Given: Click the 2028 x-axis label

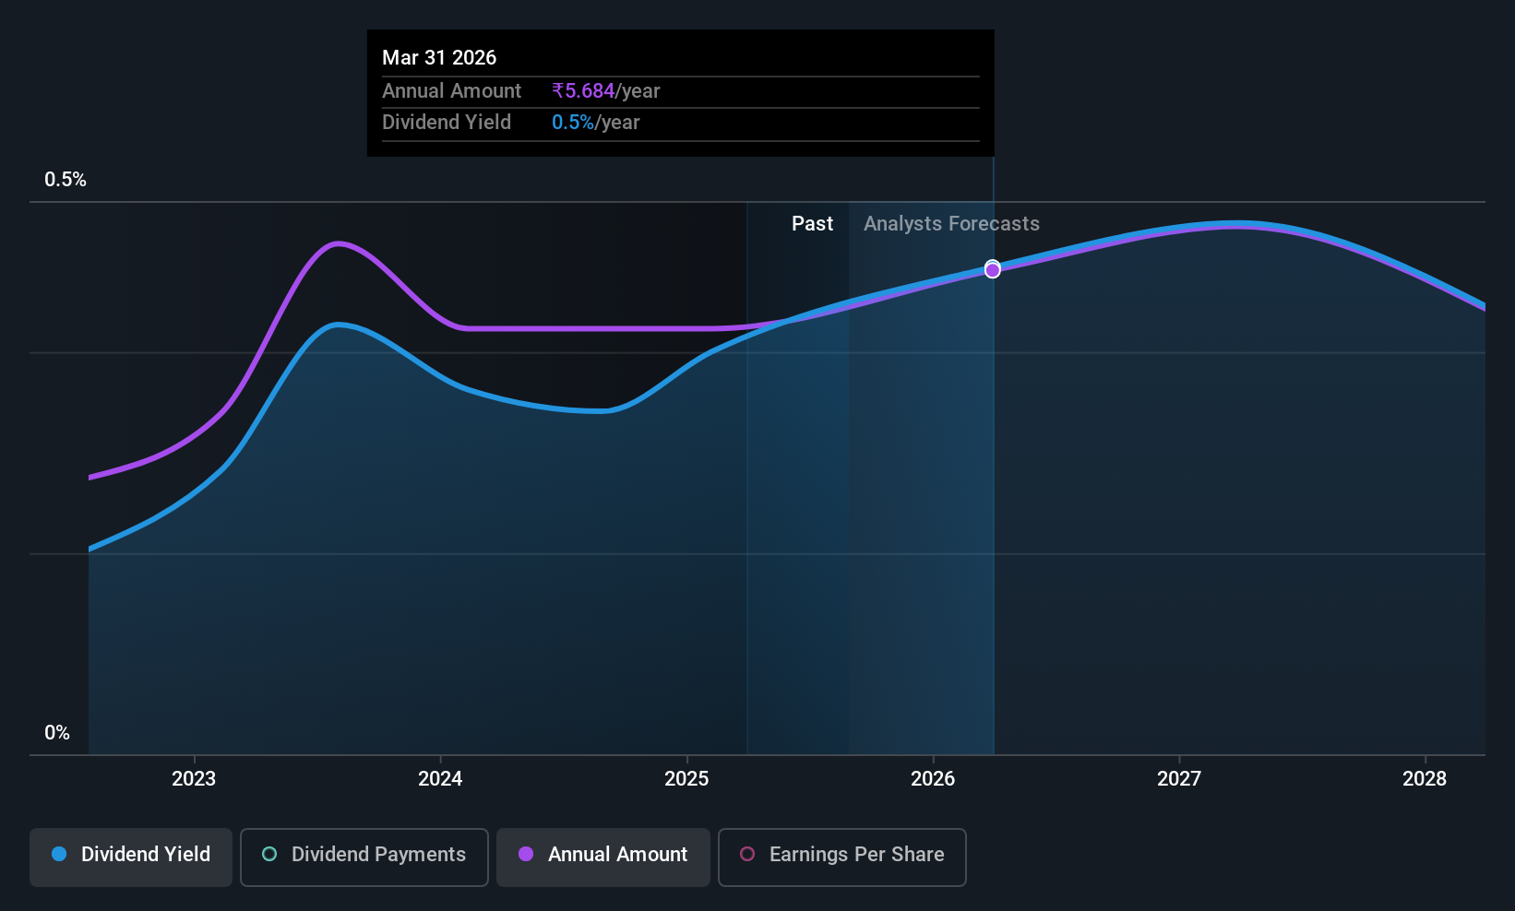Looking at the screenshot, I should click(1425, 779).
